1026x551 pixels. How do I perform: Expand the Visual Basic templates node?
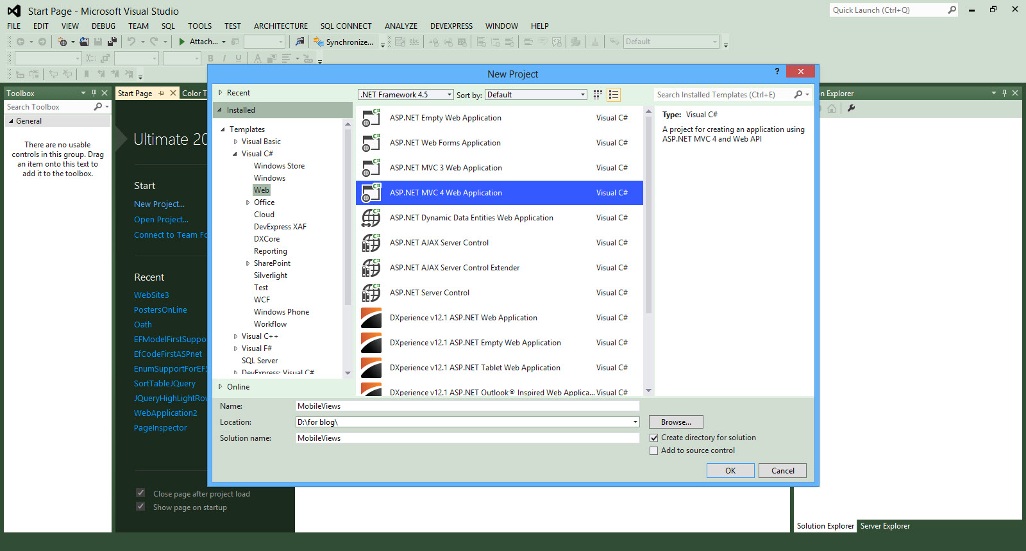coord(235,142)
